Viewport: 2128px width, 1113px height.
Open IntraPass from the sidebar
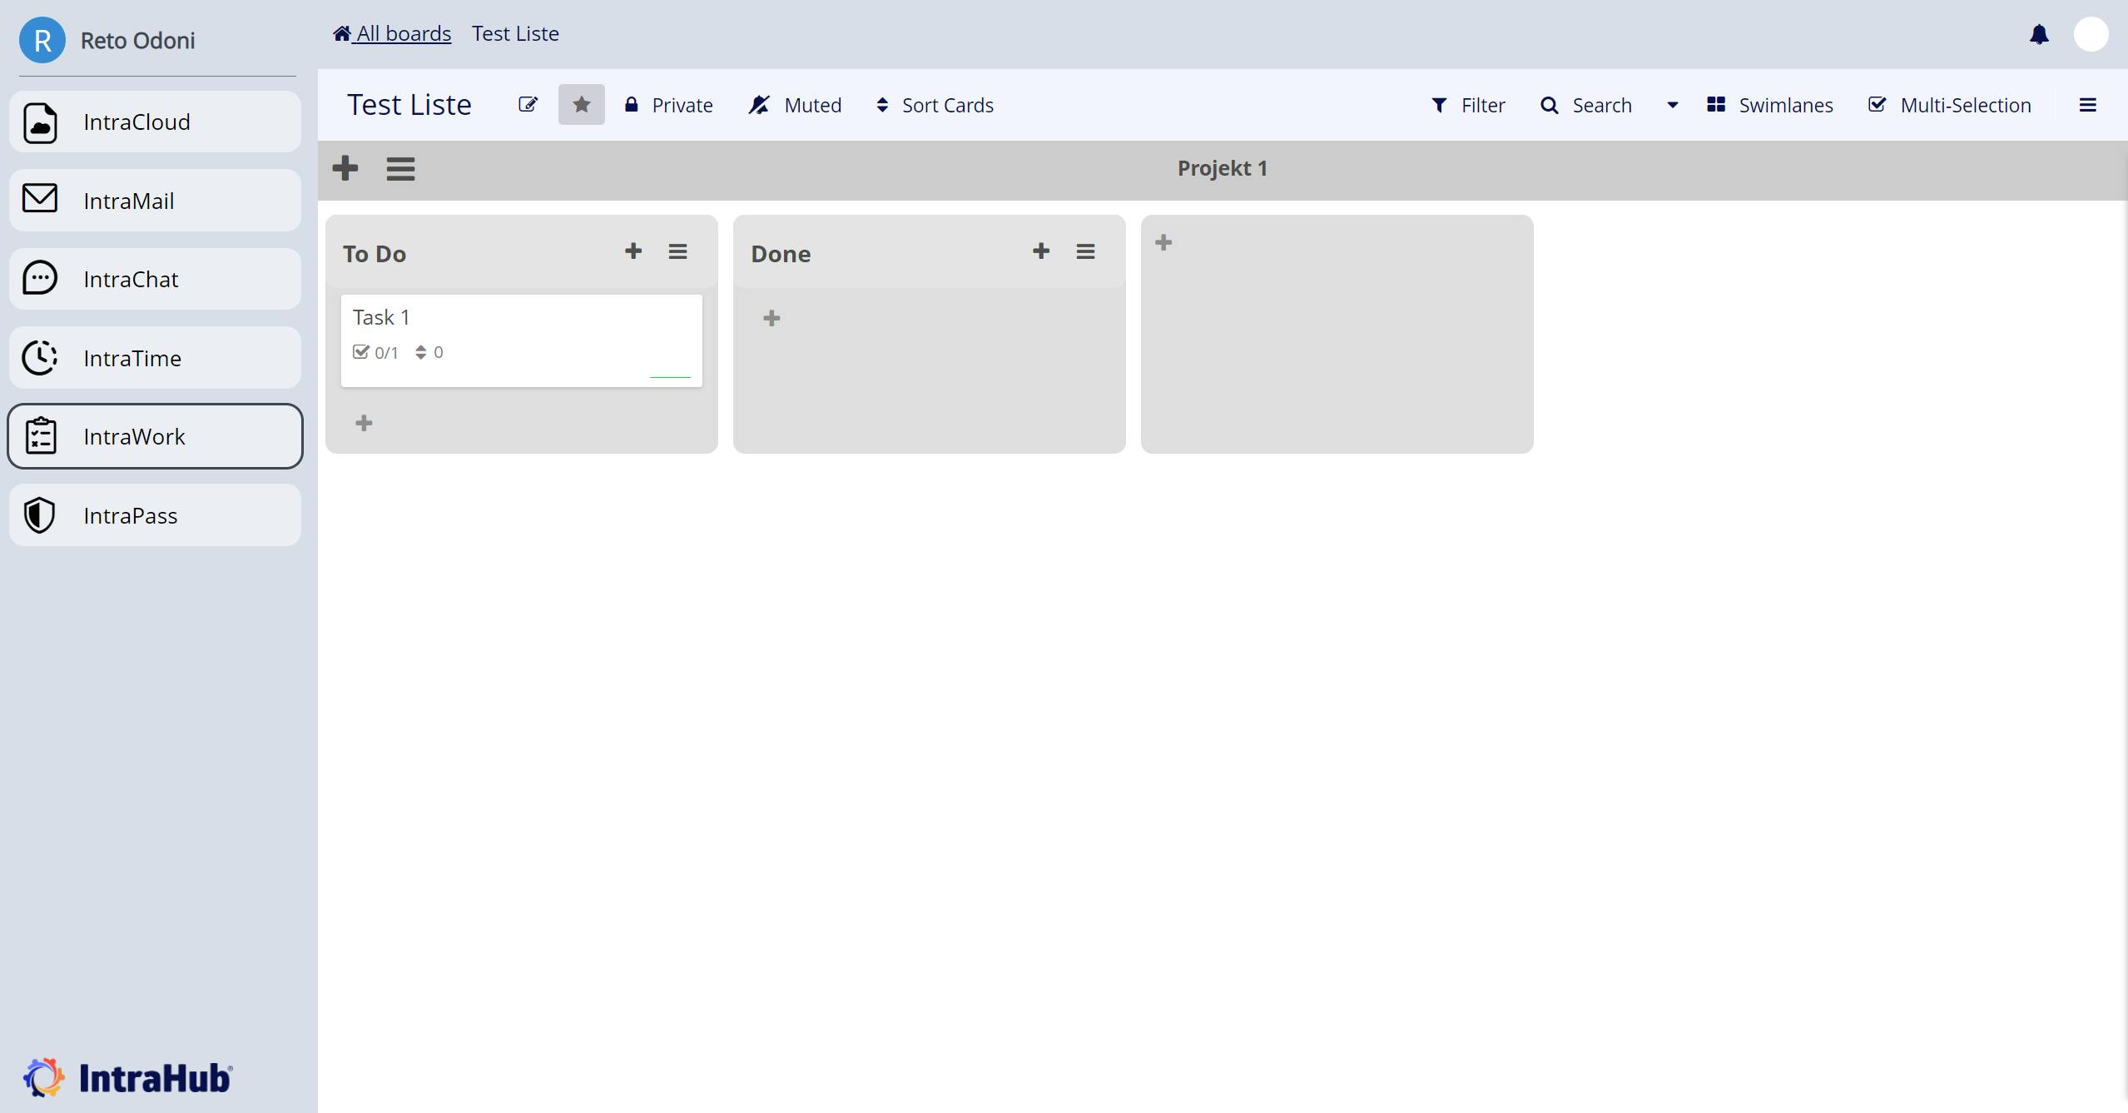coord(154,514)
